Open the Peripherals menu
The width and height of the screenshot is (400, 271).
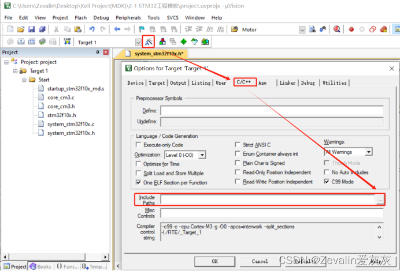(x=128, y=17)
